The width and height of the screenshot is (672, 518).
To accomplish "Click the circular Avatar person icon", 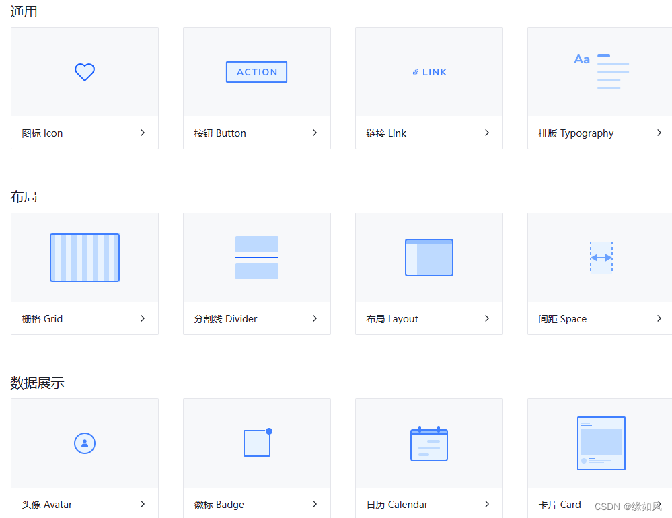I will pos(84,443).
